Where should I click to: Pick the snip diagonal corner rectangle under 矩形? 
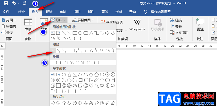click(75, 63)
